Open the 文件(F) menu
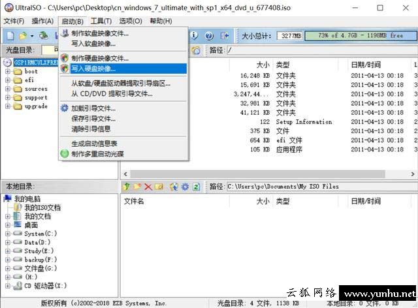 click(x=14, y=21)
